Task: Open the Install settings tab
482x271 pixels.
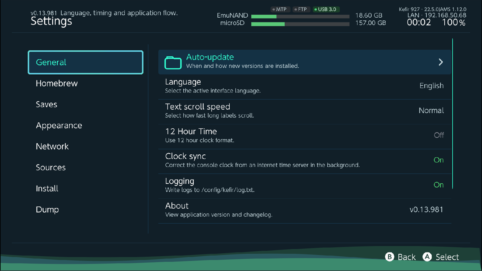Action: click(47, 189)
